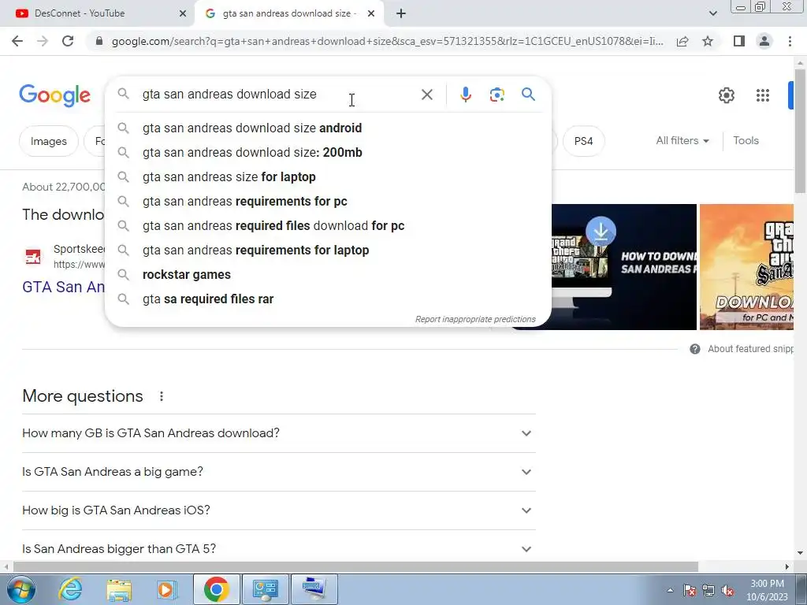This screenshot has height=605, width=807.
Task: Open Google settings gear
Action: pos(726,95)
